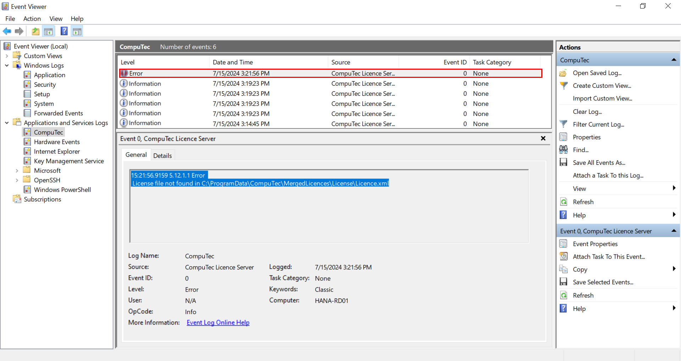Click the back navigation arrow
The image size is (681, 361).
coord(7,31)
